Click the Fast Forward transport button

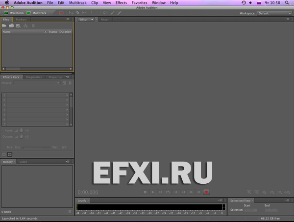[x=191, y=192]
